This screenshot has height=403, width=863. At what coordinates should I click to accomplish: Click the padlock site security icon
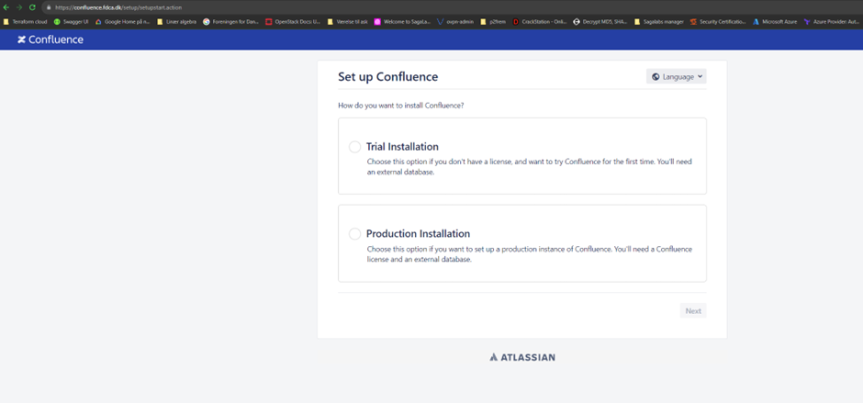pyautogui.click(x=48, y=7)
